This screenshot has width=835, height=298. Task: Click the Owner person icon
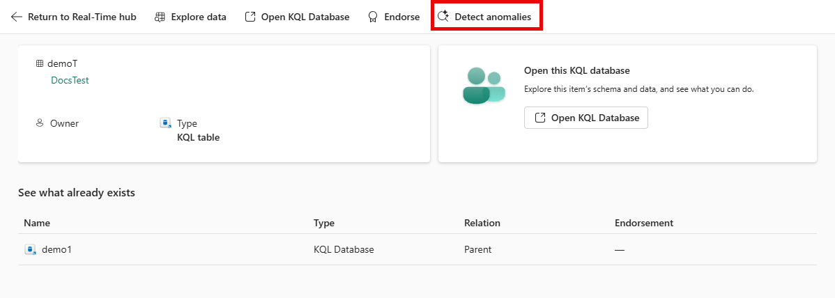click(40, 123)
